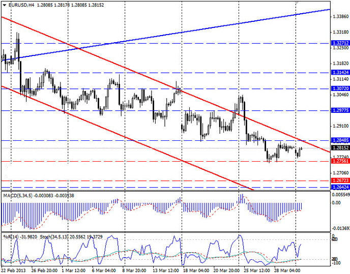The height and width of the screenshot is (274, 350).
Task: Click the red 1.26723 level label
Action: 339,180
